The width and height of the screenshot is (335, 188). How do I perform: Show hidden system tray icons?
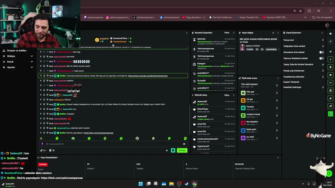pyautogui.click(x=303, y=184)
